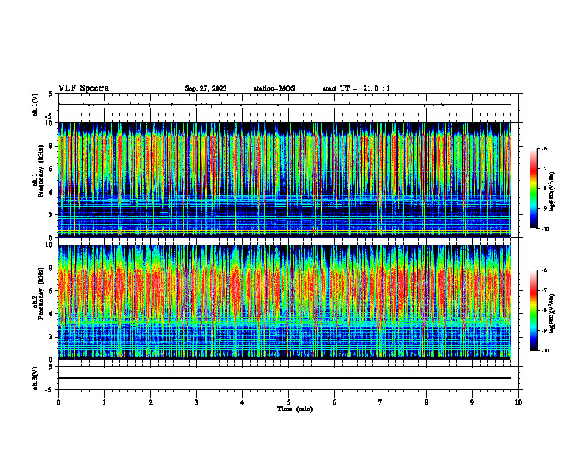Click the ch.1 spectrogram color bar

pyautogui.click(x=533, y=189)
